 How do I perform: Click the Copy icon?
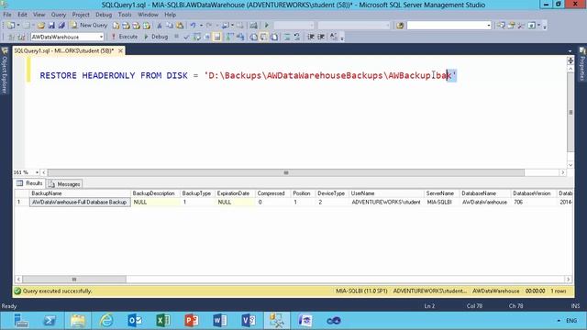tap(170, 25)
